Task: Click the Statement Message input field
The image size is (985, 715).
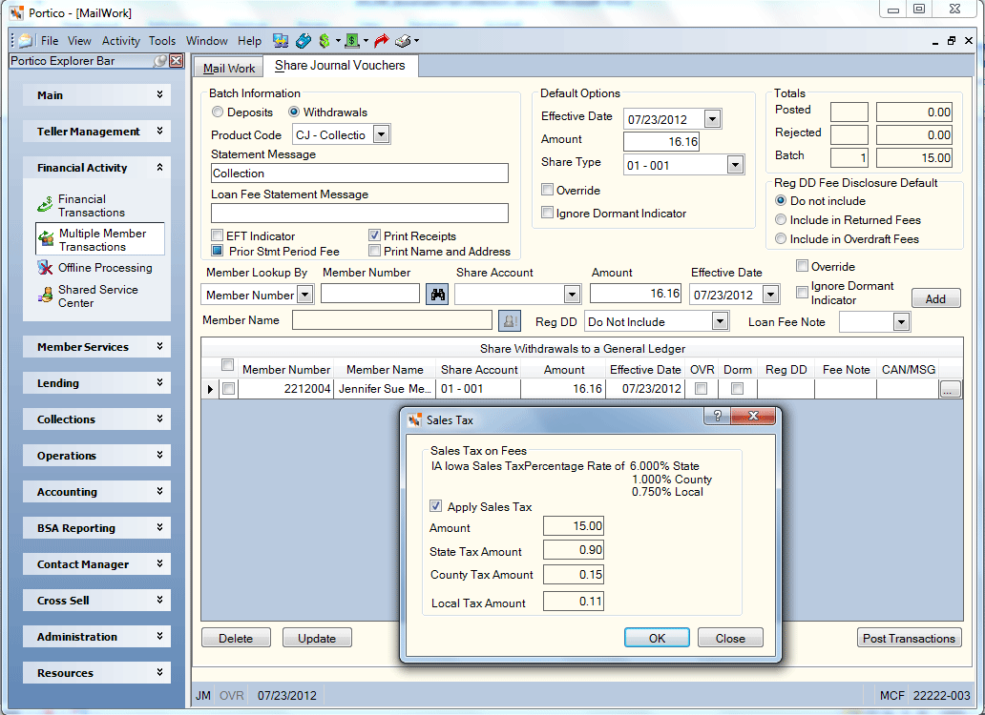Action: coord(359,174)
